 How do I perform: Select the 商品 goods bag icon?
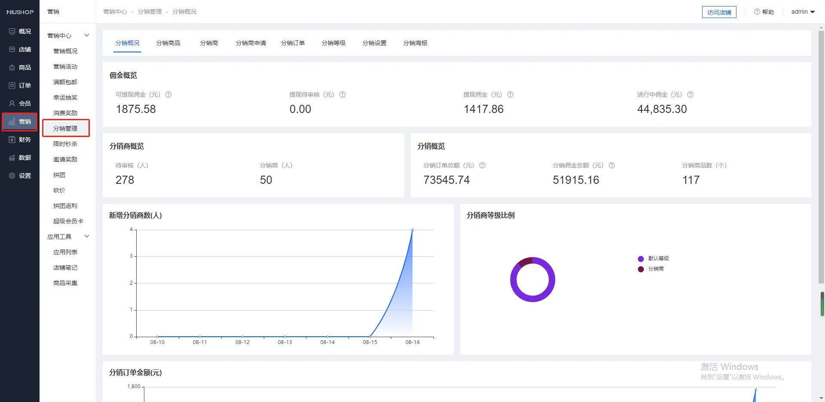12,67
